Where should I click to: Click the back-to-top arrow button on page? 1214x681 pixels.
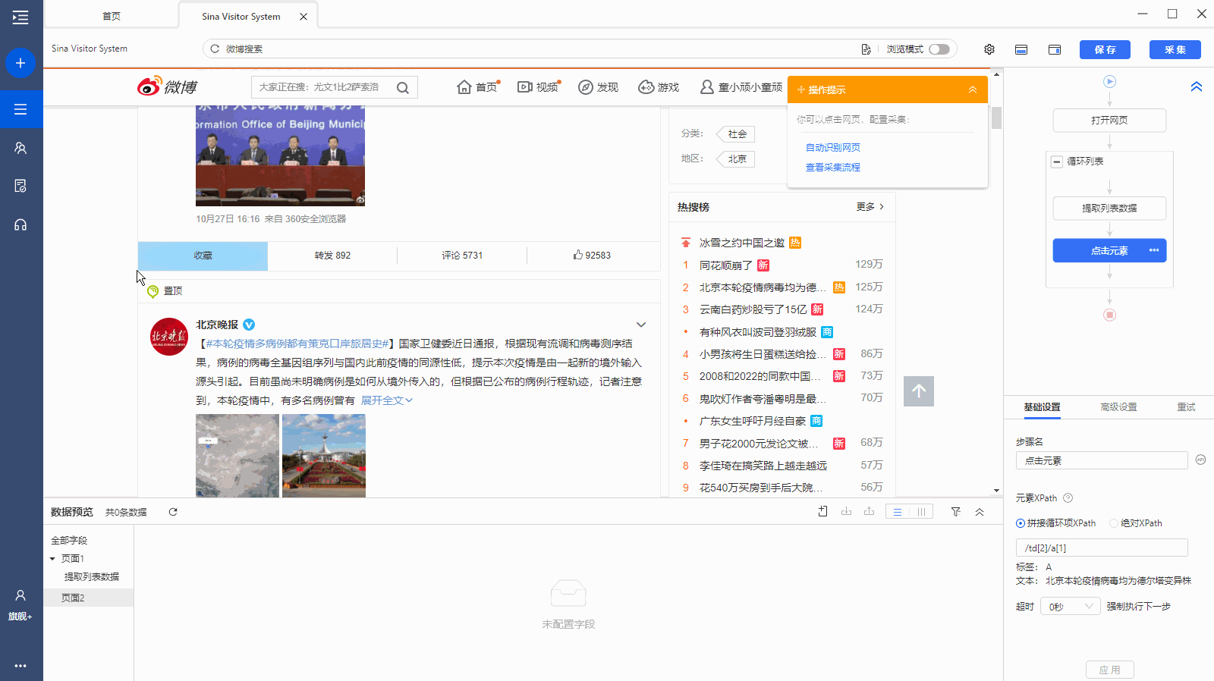[x=918, y=391]
